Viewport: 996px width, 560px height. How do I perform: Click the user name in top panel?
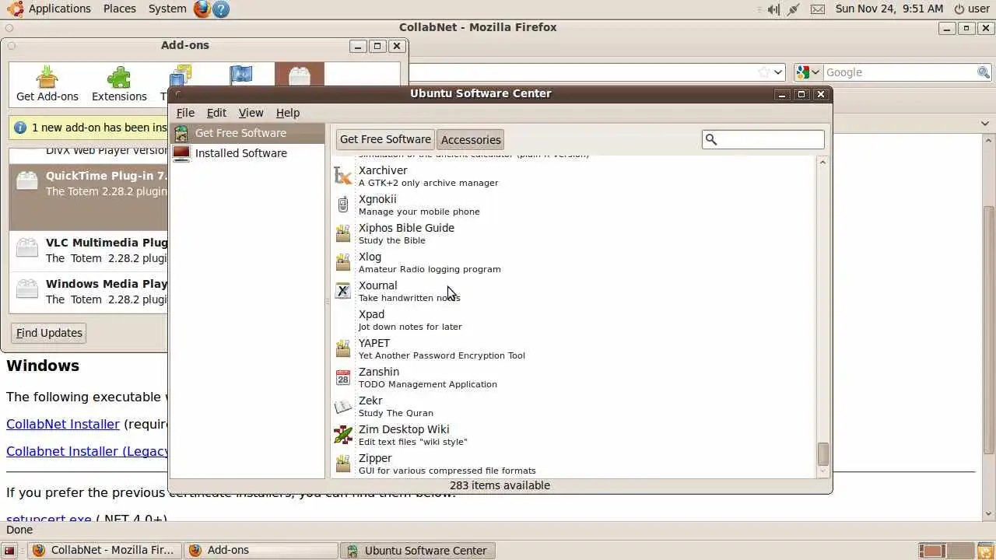tap(979, 9)
